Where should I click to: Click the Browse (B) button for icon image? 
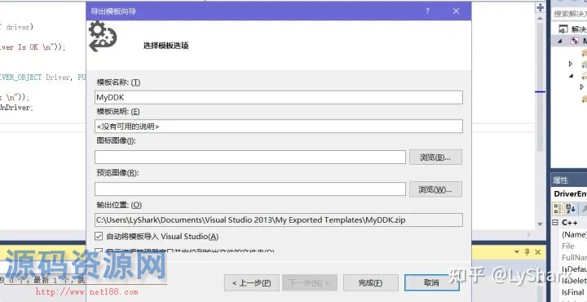(435, 158)
